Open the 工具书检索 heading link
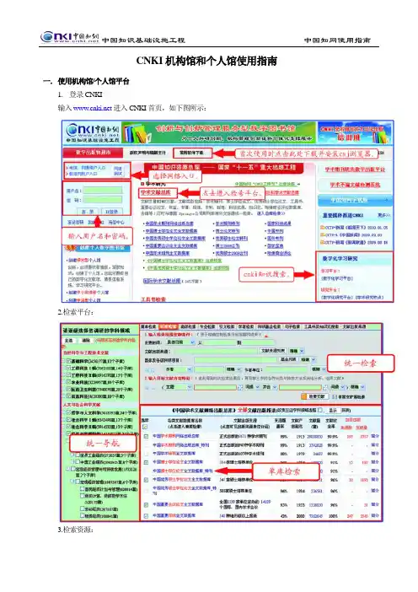Viewport: 418px width, 592px height. 153,299
